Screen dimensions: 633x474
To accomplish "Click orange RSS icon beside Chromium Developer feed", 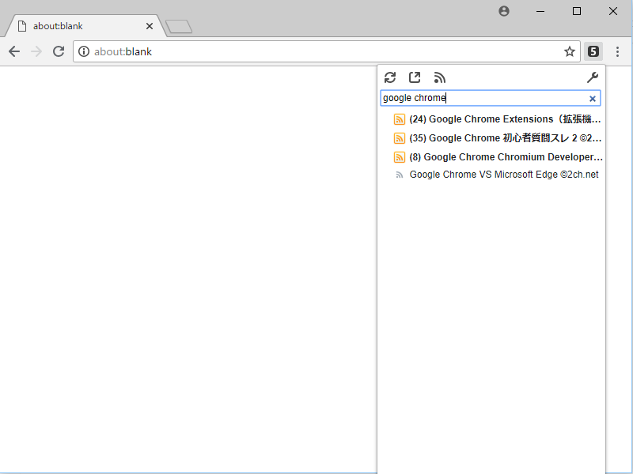I will [x=400, y=157].
